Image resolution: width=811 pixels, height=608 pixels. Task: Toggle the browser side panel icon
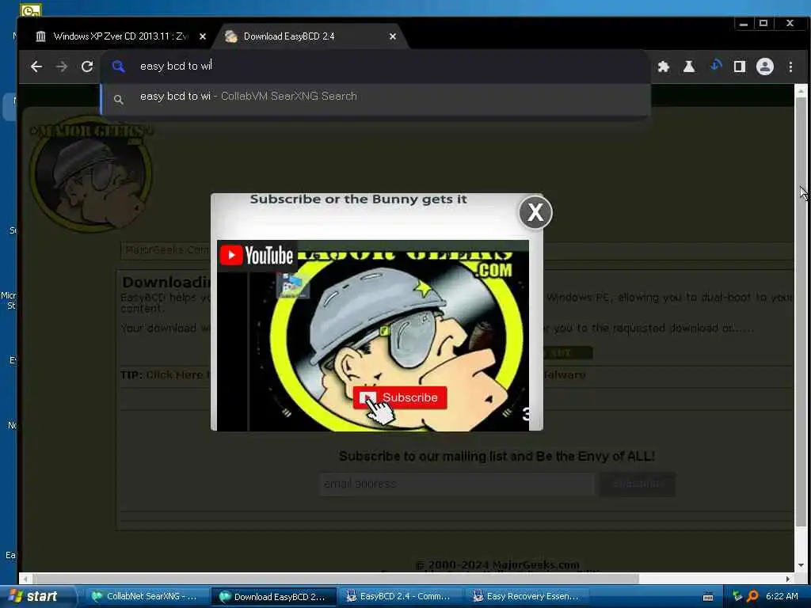point(740,66)
